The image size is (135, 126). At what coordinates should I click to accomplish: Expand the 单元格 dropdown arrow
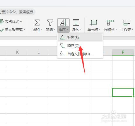click(x=100, y=29)
